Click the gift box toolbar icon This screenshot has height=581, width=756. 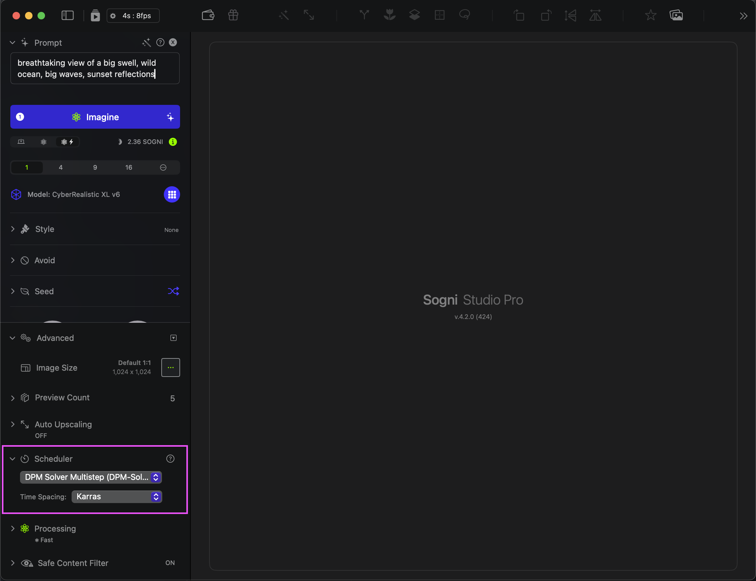point(233,15)
